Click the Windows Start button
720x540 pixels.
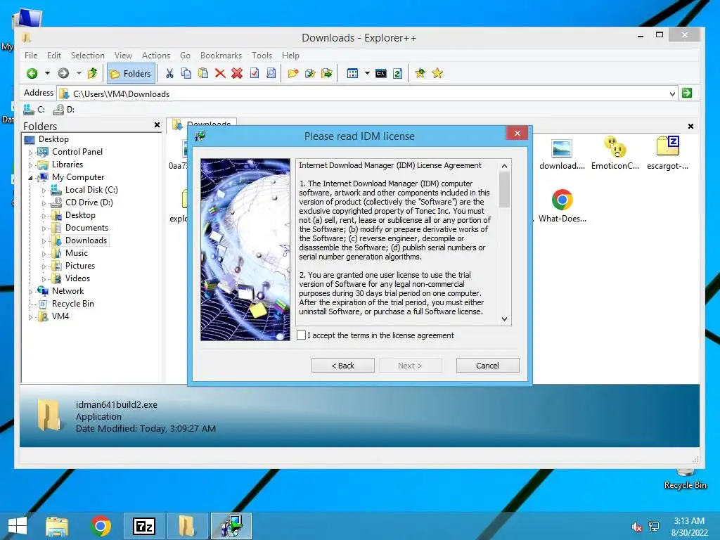(x=18, y=526)
